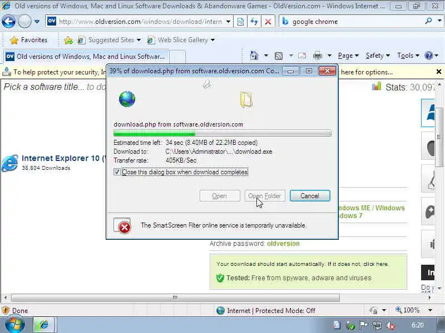This screenshot has height=333, width=445.
Task: Run search with the magnifier icon
Action: point(429,21)
